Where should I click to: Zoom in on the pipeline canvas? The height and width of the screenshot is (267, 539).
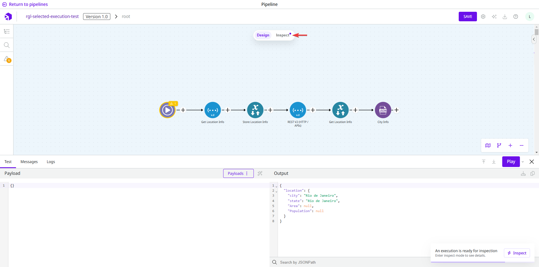pos(510,145)
